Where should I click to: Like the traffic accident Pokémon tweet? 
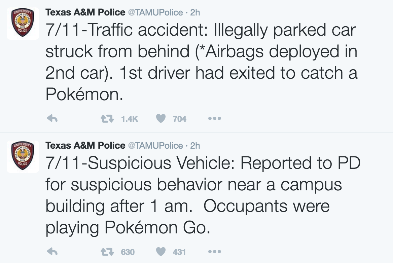tap(160, 118)
